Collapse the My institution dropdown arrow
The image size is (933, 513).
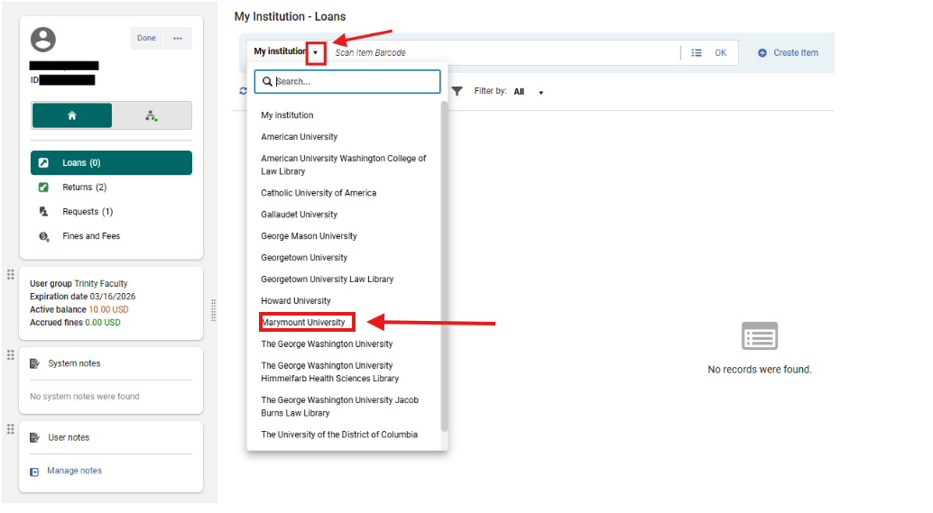[x=316, y=52]
